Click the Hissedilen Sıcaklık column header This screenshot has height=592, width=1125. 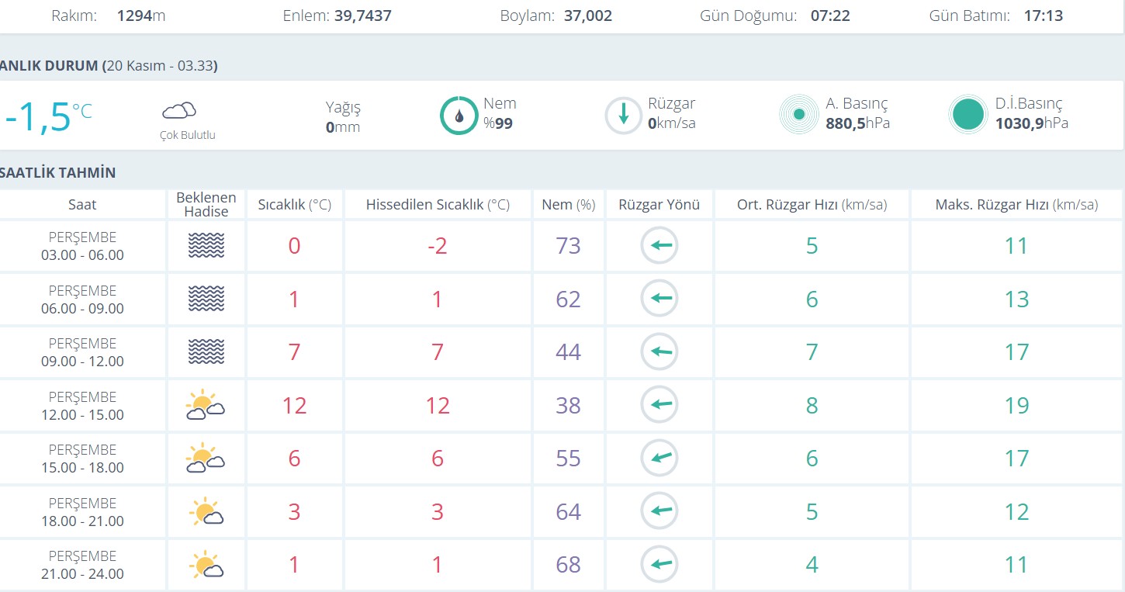coord(438,205)
